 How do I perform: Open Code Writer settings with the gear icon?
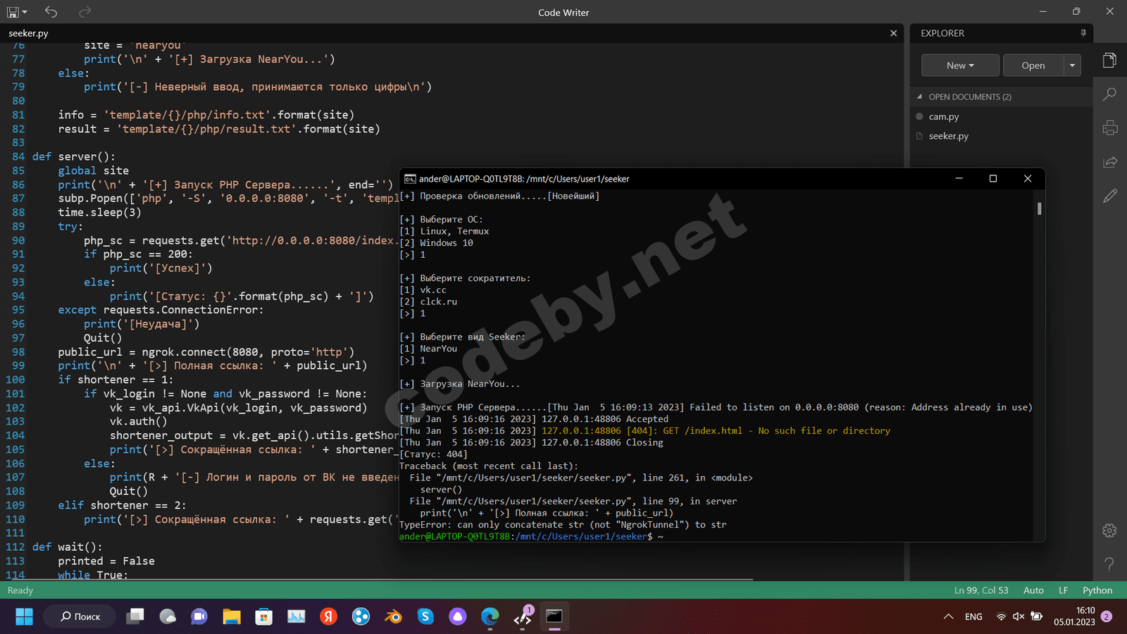click(1109, 530)
